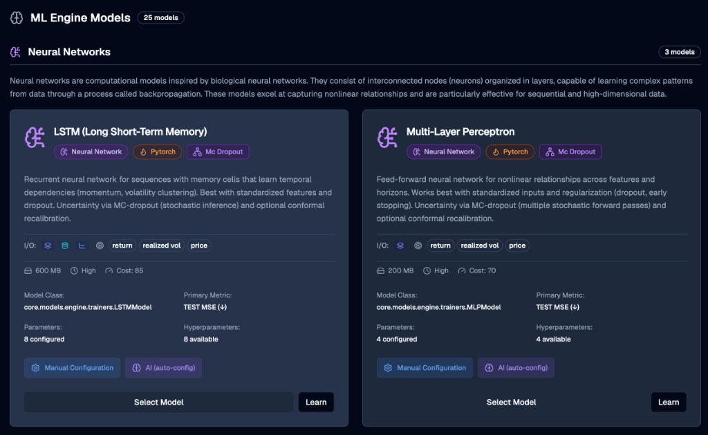Screen dimensions: 708x435
Task: Click the Mc Dropout tag on the MLP card
Action: pyautogui.click(x=570, y=151)
